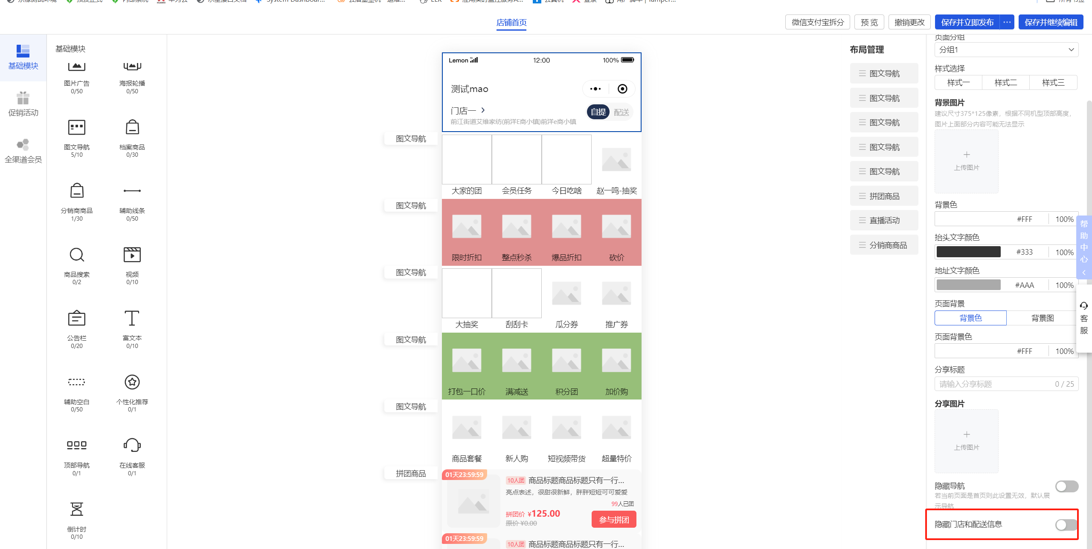Open the 背景色 #FFF color swatch
Viewport: 1092px width, 549px height.
pos(969,219)
